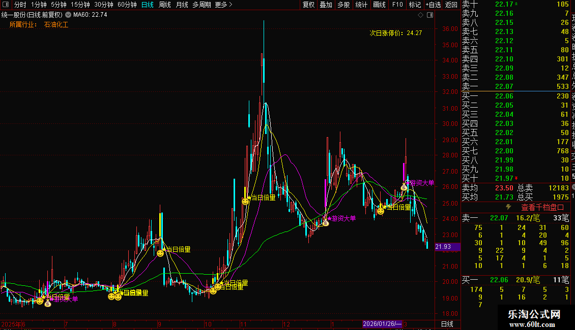Screen dimensions: 575x330
Task: Click smiley marker beside February 当日倍量
Action: click(381, 211)
